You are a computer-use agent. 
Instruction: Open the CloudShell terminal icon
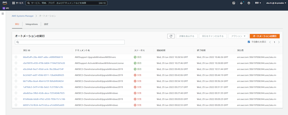pyautogui.click(x=234, y=3)
